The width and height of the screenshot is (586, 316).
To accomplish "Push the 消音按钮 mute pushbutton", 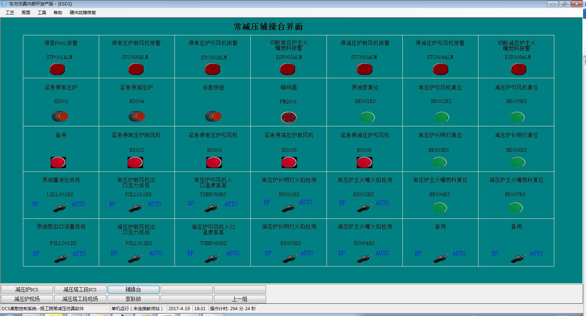I will (214, 116).
